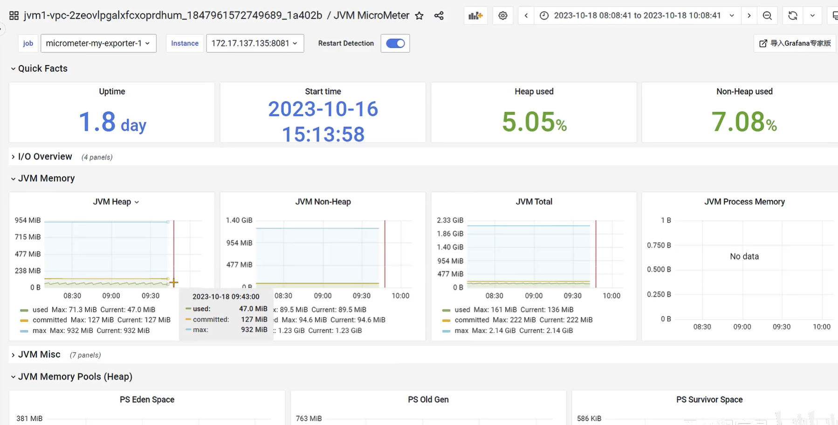This screenshot has width=838, height=425.
Task: Open dashboard settings gear
Action: pos(503,15)
